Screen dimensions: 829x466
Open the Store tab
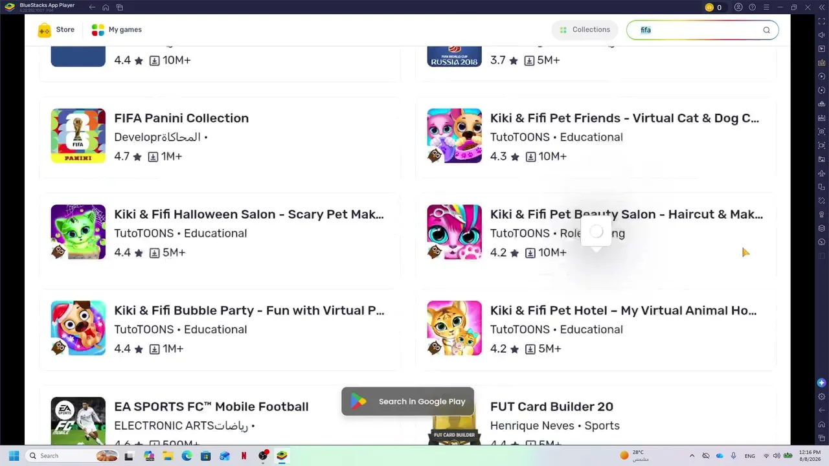[x=56, y=30]
